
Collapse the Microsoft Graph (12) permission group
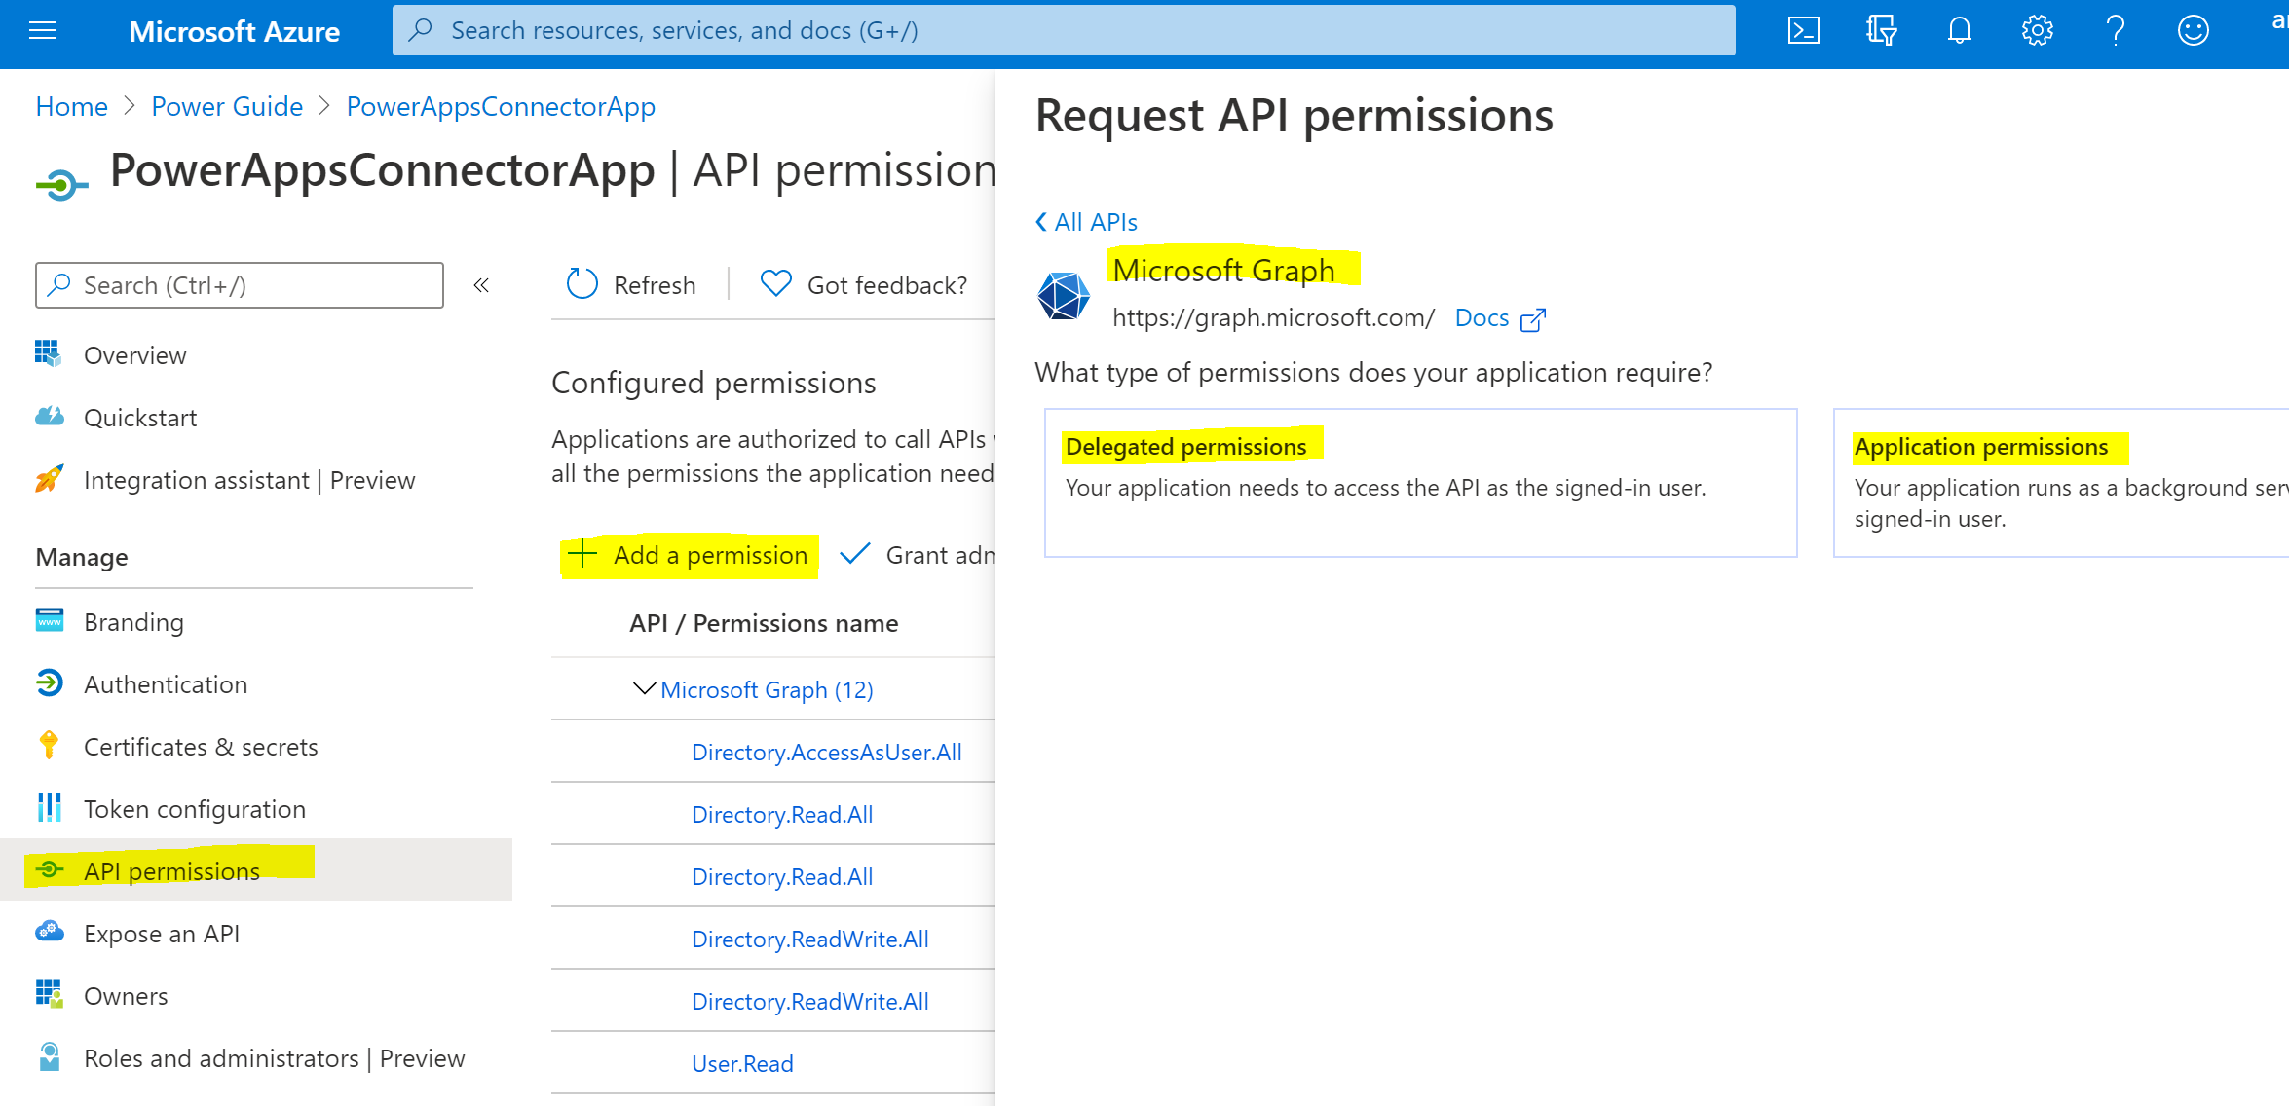(644, 689)
